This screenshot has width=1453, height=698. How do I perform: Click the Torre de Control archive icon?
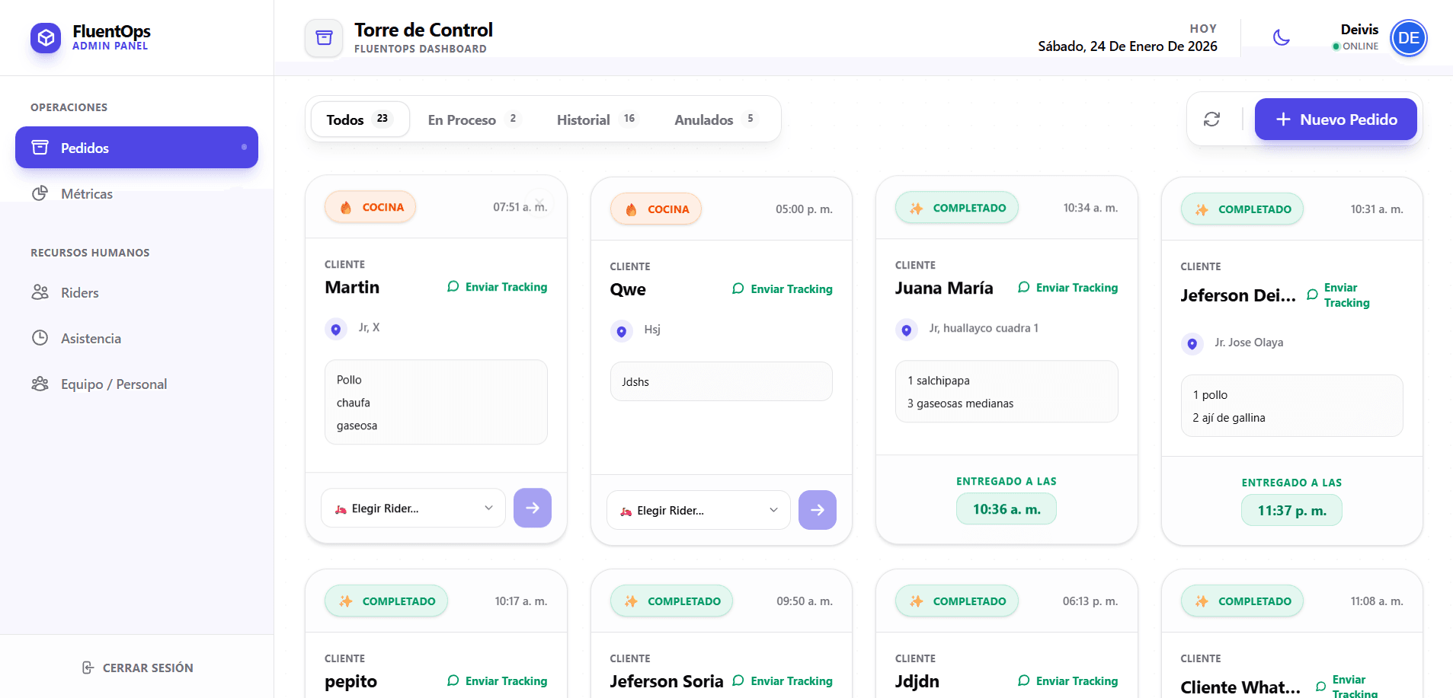tap(324, 38)
